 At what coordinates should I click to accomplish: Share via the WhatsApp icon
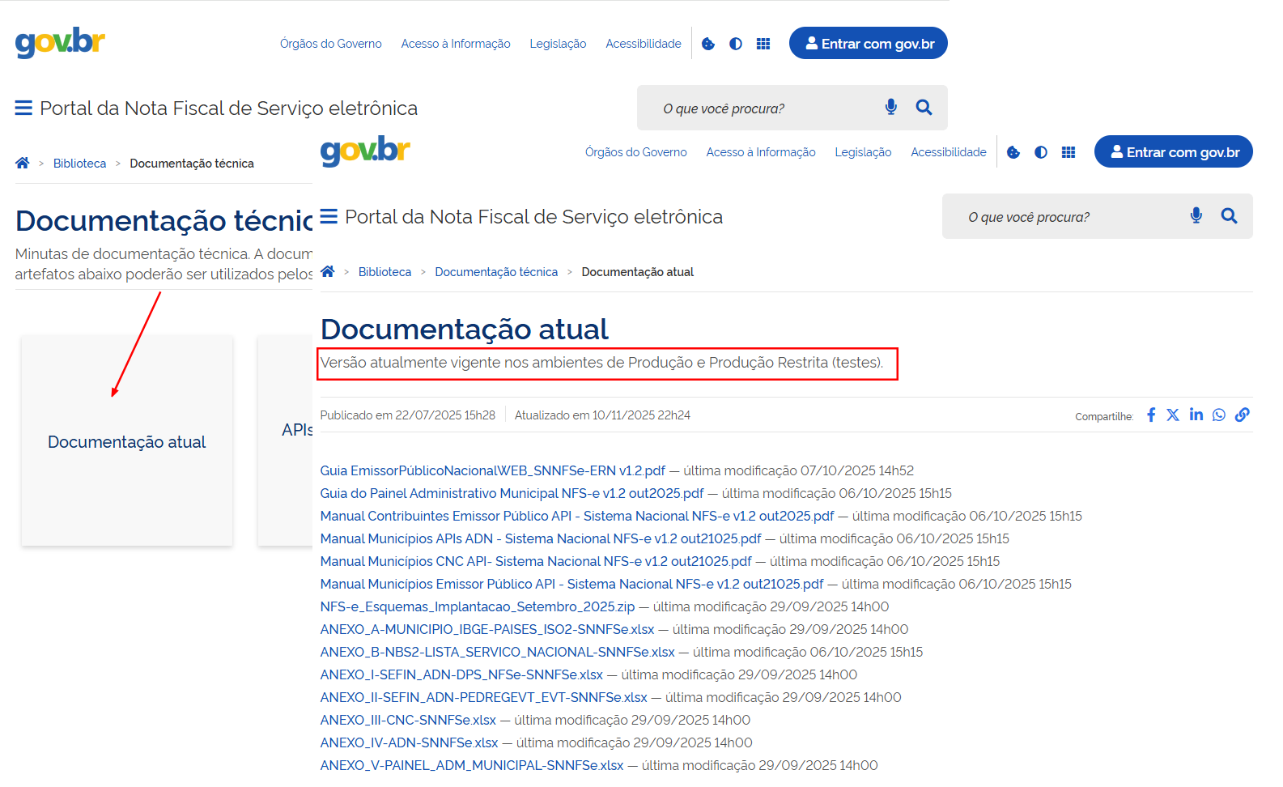pyautogui.click(x=1219, y=415)
